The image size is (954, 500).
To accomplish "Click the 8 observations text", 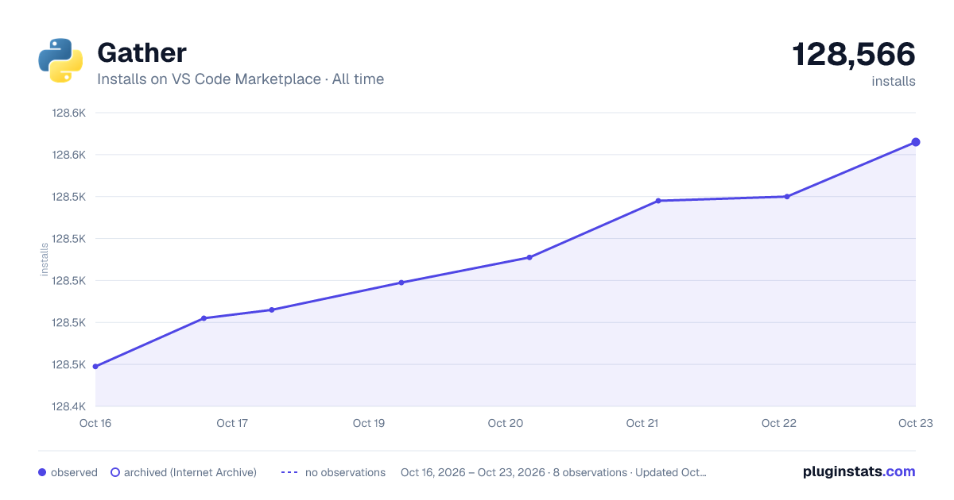I will pyautogui.click(x=590, y=472).
